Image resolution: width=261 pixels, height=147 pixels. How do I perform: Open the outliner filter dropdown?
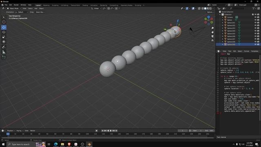click(254, 8)
